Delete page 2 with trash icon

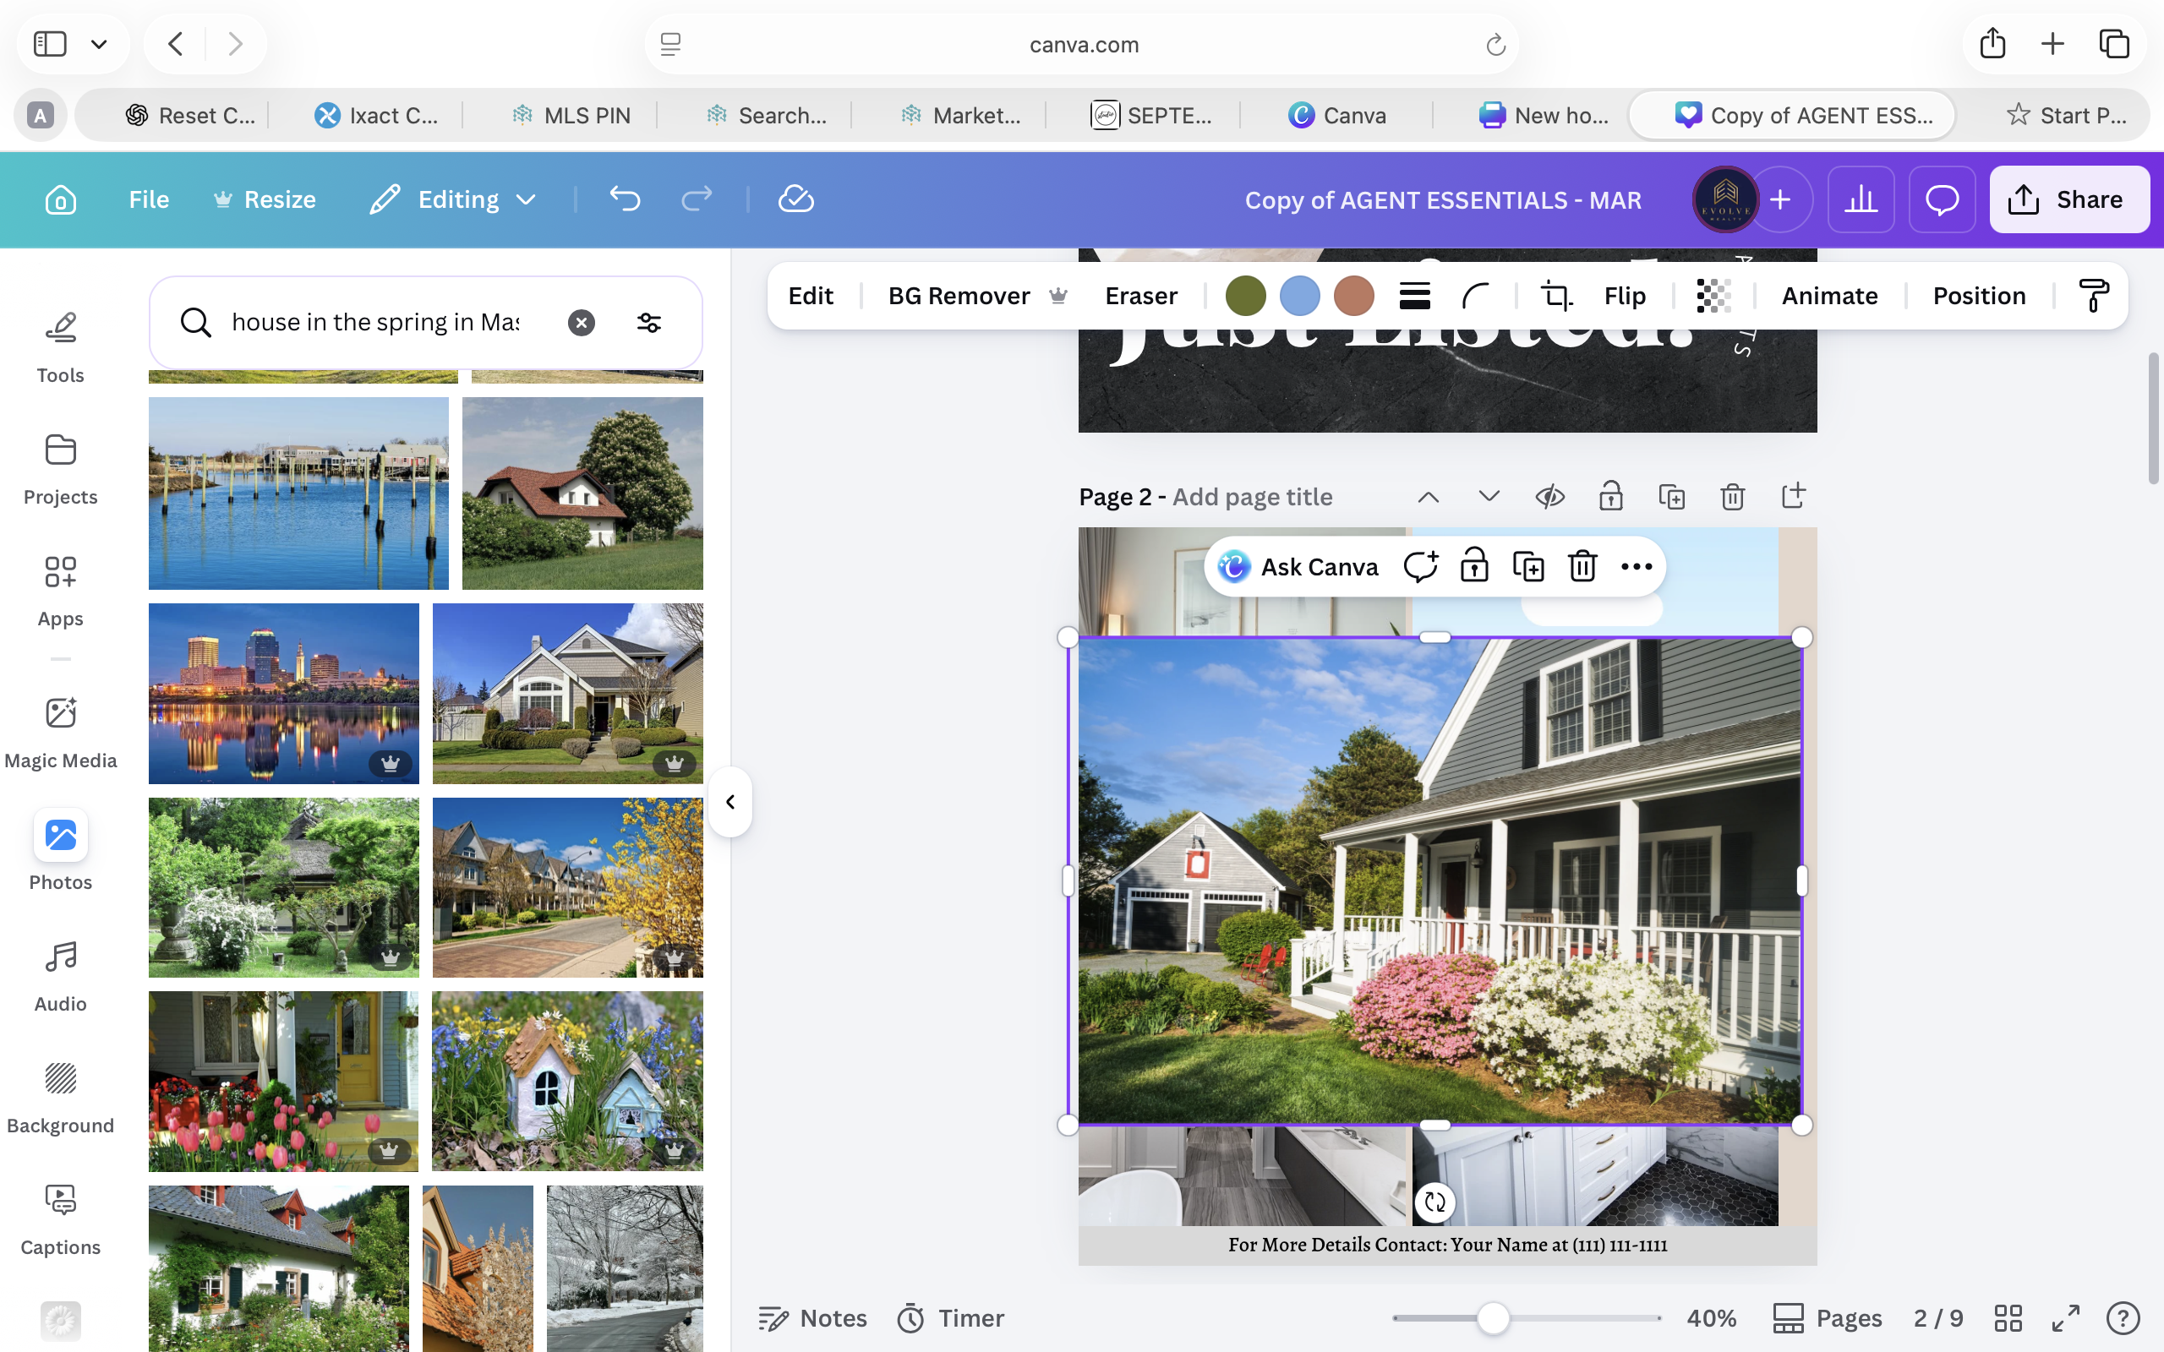tap(1732, 496)
